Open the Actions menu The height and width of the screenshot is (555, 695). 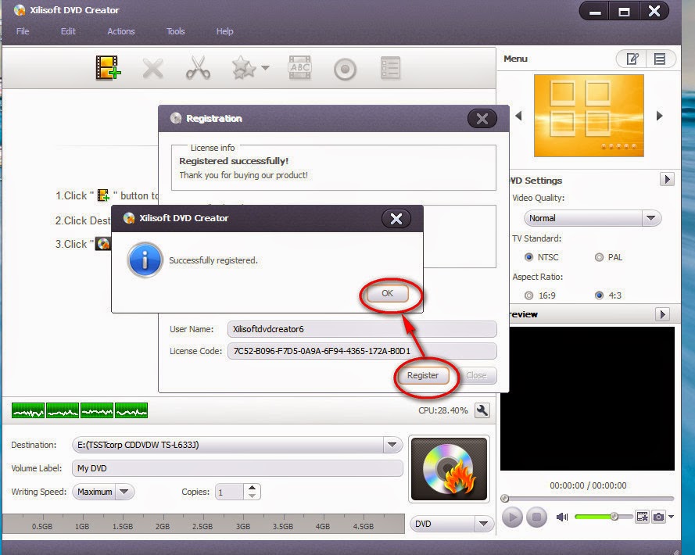120,31
